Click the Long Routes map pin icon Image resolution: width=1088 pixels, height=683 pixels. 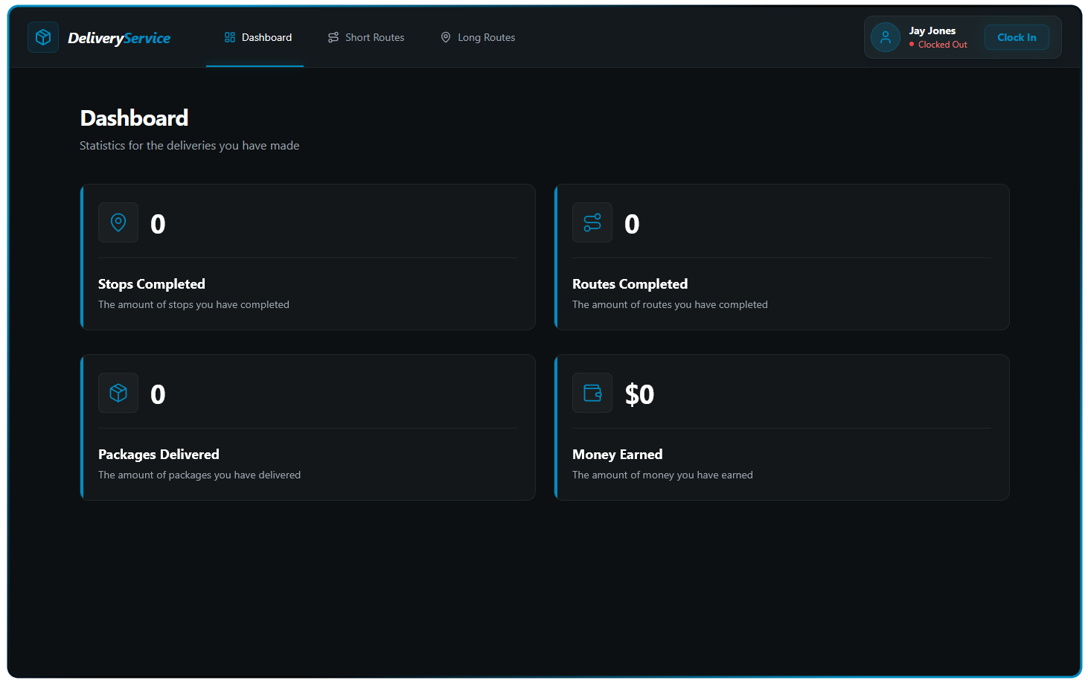[x=446, y=37]
